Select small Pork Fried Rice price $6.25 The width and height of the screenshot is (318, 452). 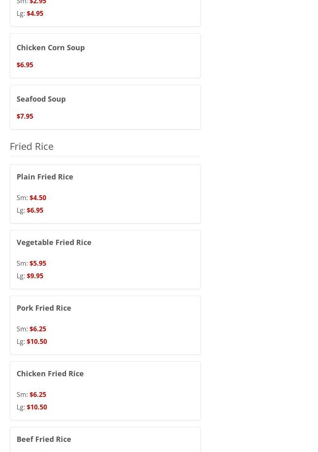click(x=38, y=329)
